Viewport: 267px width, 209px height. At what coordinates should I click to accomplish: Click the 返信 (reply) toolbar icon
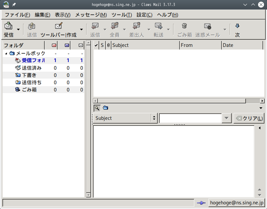coord(95,26)
